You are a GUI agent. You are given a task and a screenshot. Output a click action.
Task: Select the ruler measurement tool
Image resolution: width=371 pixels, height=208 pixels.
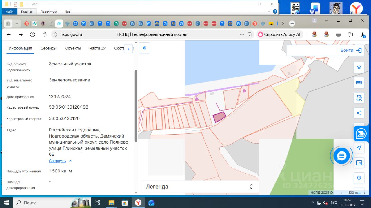[x=359, y=83]
